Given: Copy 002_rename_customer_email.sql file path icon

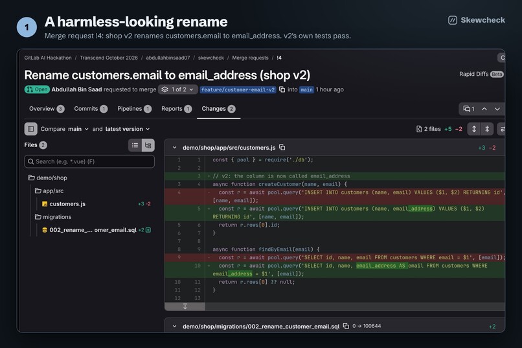Looking at the screenshot, I should click(x=346, y=326).
